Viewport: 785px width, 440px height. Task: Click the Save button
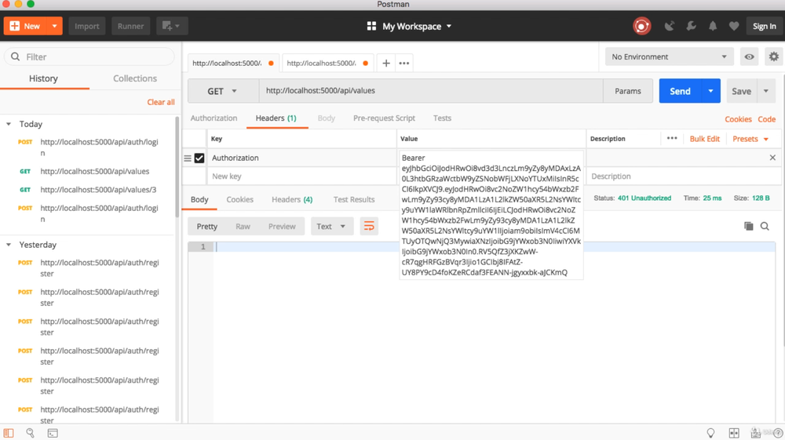(x=741, y=91)
